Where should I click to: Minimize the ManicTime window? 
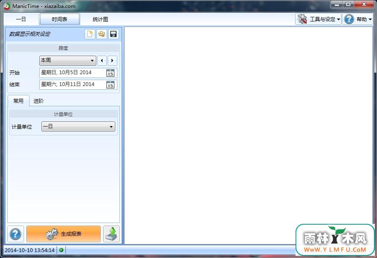[x=337, y=4]
